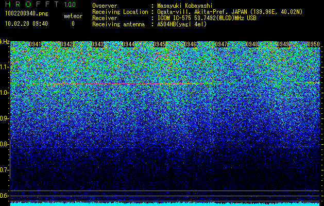
Task: Click the HROFFT 1.0.0 title text
Action: (x=41, y=4)
